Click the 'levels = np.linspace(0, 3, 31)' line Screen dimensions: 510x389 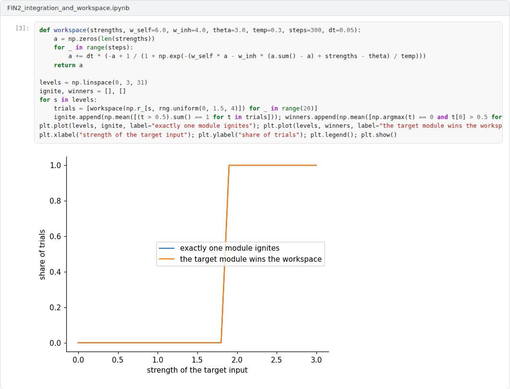93,82
